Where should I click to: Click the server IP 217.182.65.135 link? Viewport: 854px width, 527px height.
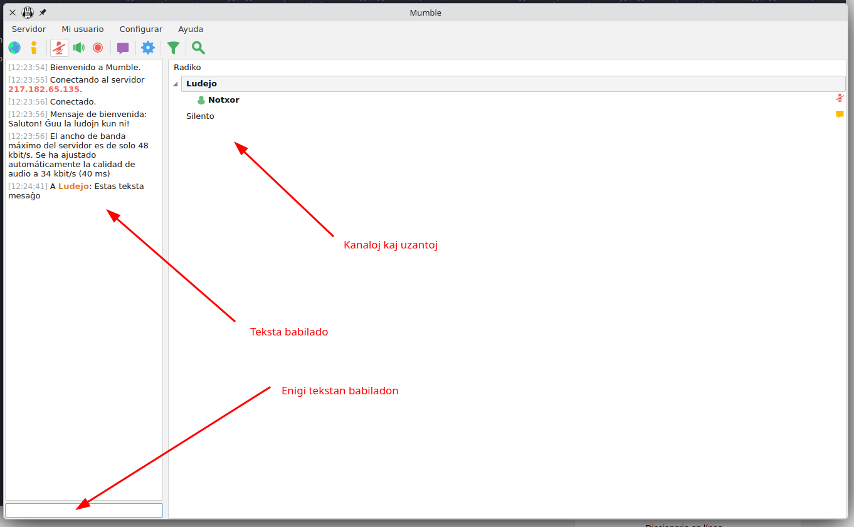(x=44, y=90)
